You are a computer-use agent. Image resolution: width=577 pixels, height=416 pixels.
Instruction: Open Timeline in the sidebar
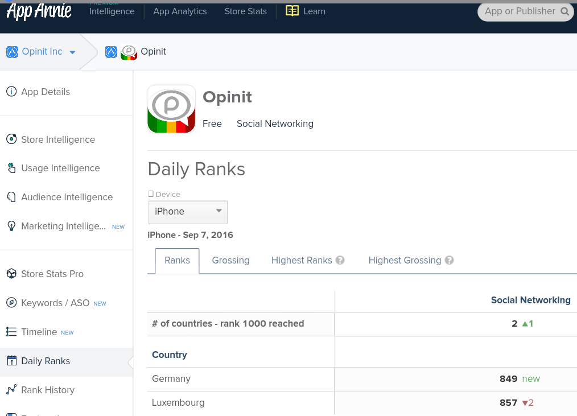click(39, 332)
